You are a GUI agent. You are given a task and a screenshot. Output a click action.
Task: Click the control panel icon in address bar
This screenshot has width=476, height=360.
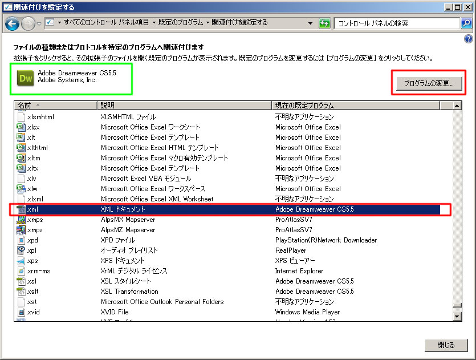tap(50, 22)
